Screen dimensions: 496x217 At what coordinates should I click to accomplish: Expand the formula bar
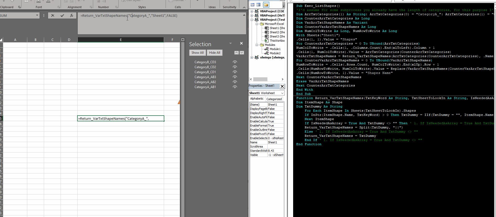click(x=244, y=15)
